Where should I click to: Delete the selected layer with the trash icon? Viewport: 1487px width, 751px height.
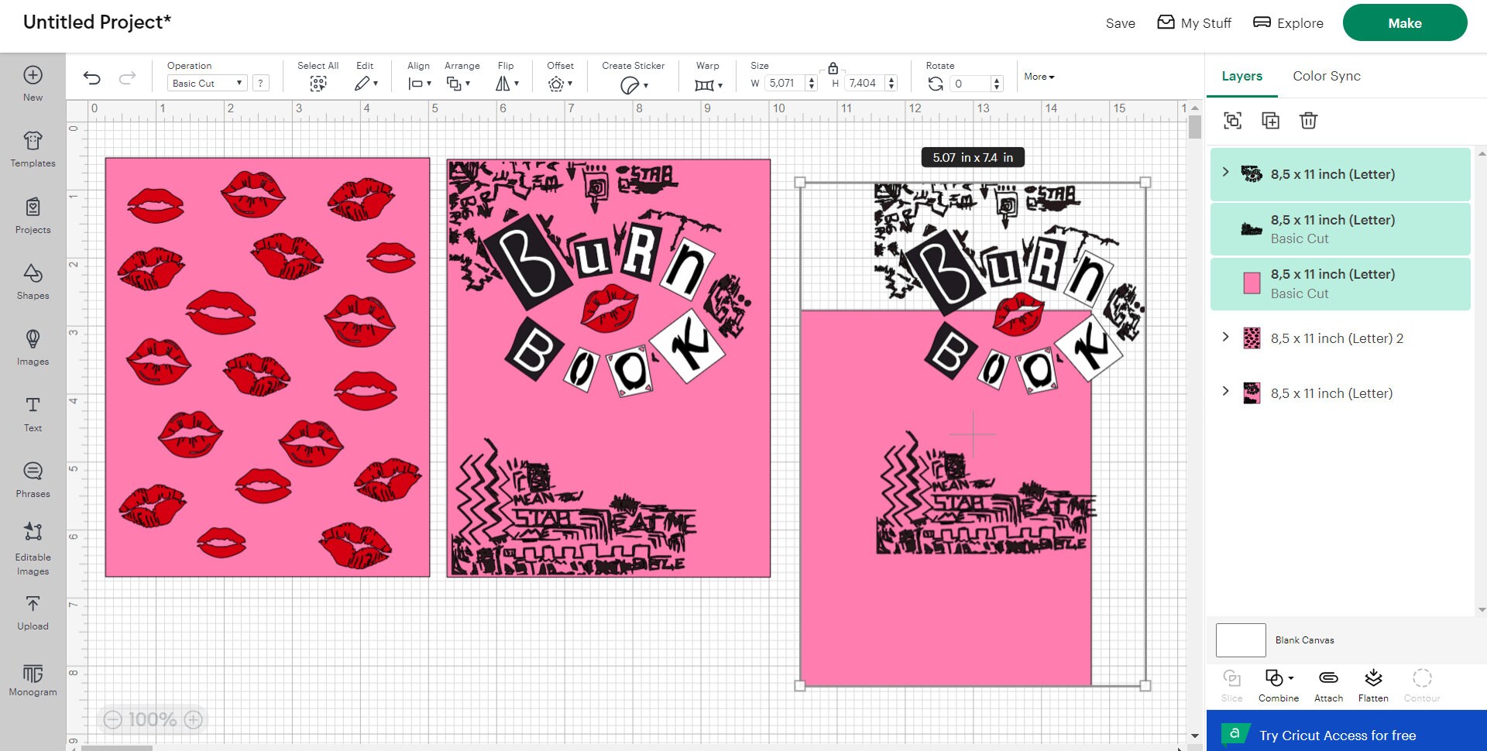pyautogui.click(x=1308, y=121)
